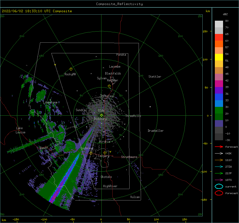Click the yellow station marker near RockyMH

[71, 69]
